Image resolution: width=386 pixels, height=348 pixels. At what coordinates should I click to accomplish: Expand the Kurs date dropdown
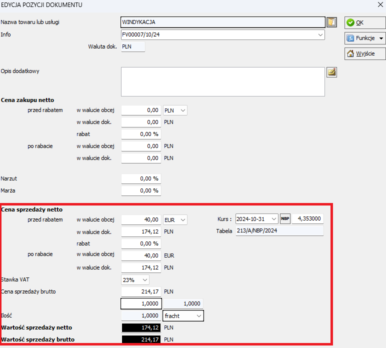click(273, 219)
